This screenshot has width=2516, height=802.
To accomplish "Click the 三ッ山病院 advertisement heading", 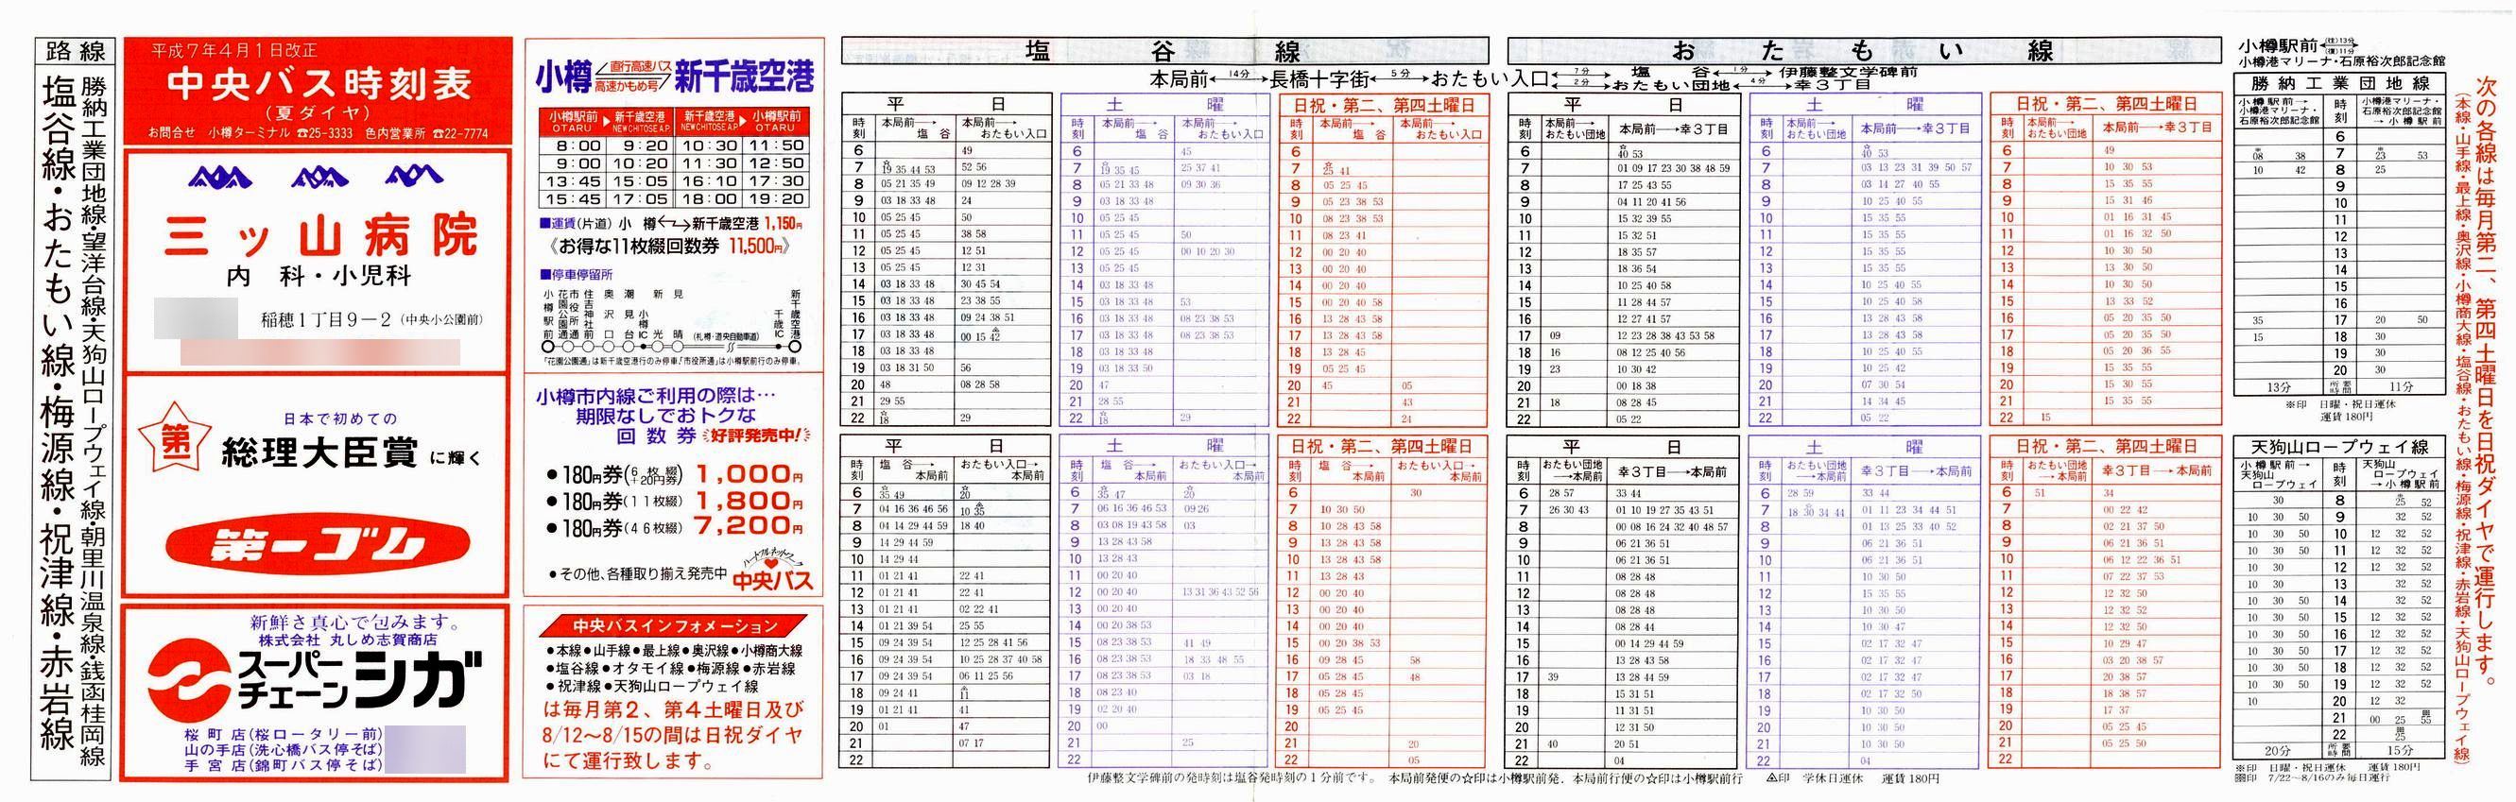I will (319, 235).
